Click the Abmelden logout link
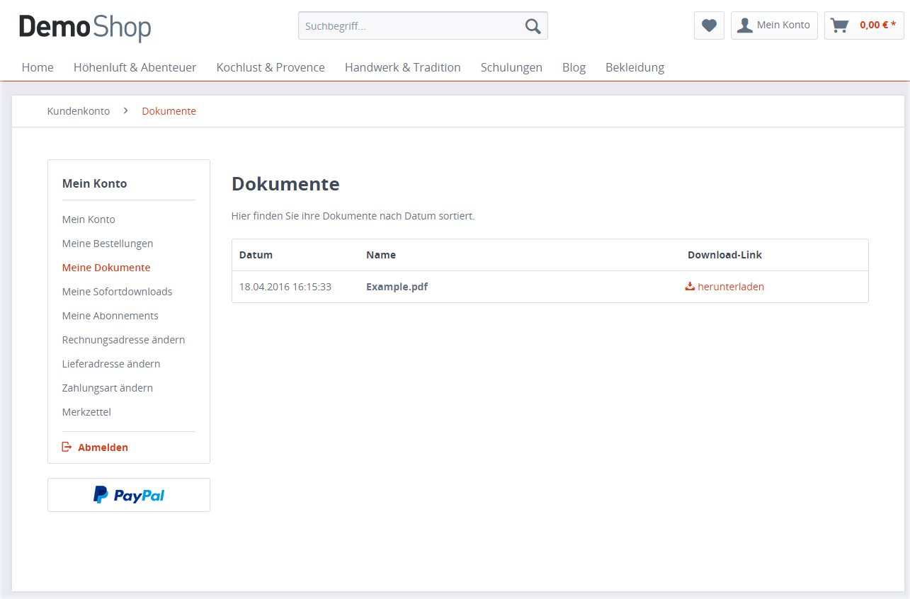 (103, 447)
